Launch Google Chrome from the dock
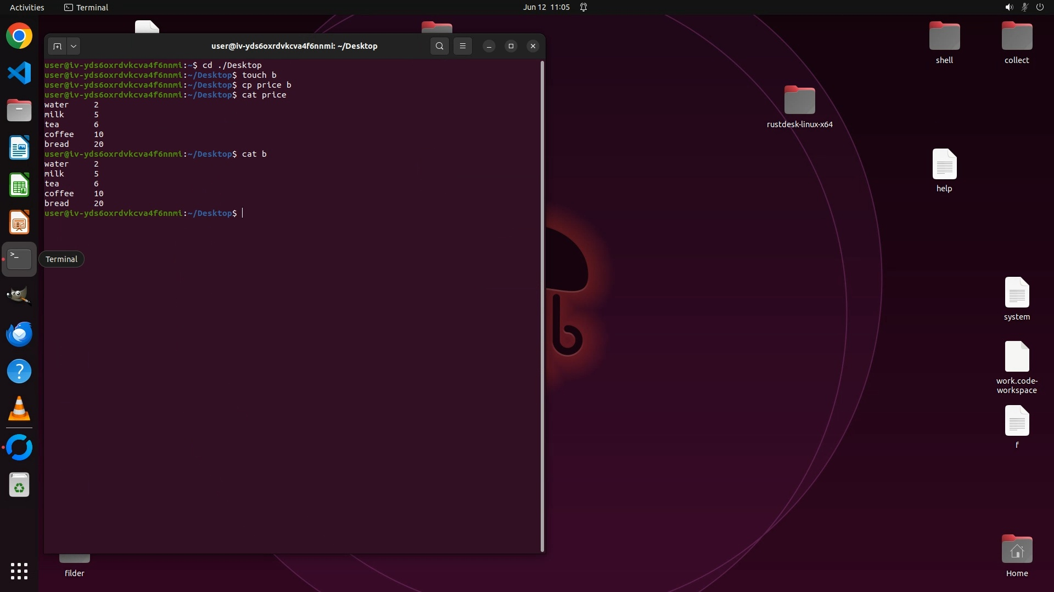 (19, 36)
